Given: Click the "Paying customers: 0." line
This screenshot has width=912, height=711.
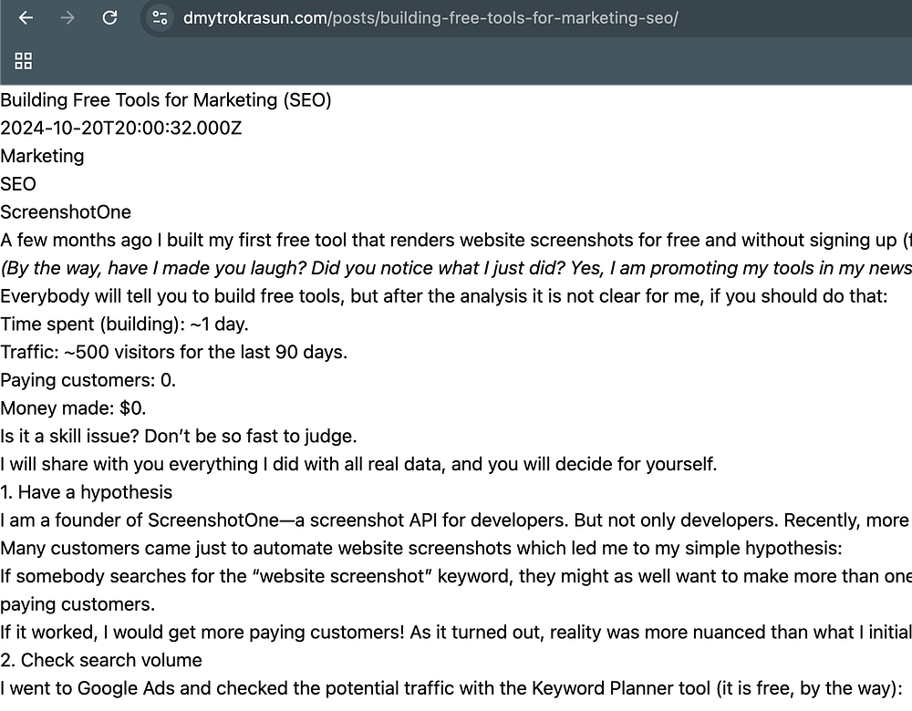Looking at the screenshot, I should pos(88,380).
